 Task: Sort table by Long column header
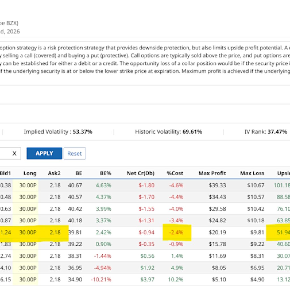tap(30, 173)
